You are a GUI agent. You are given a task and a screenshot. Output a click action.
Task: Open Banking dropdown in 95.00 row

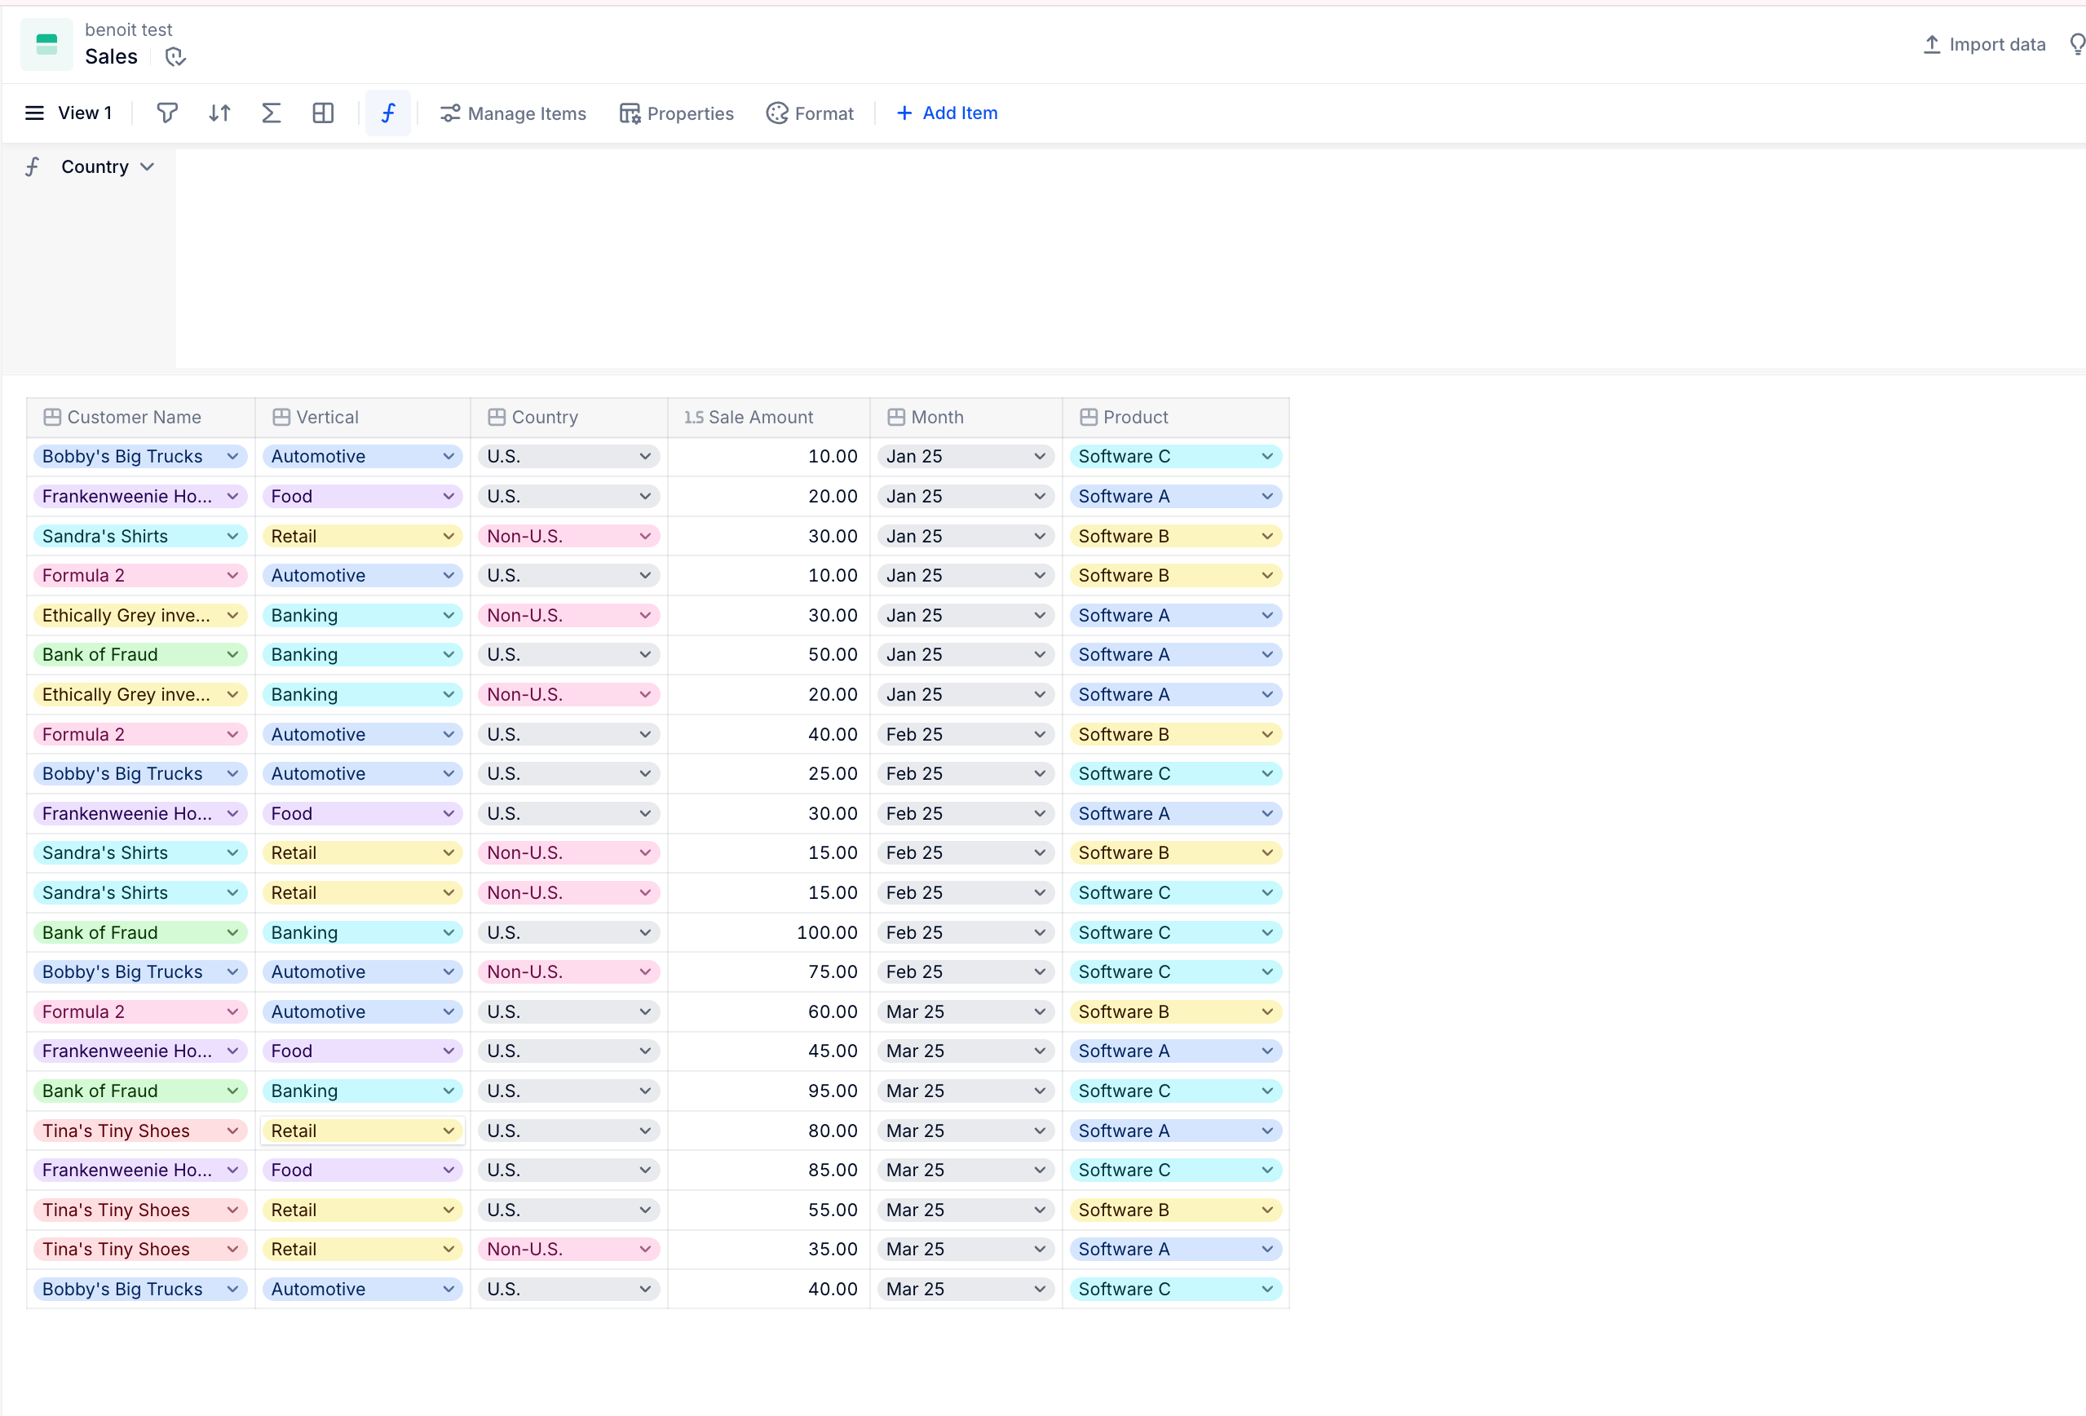pos(363,1091)
